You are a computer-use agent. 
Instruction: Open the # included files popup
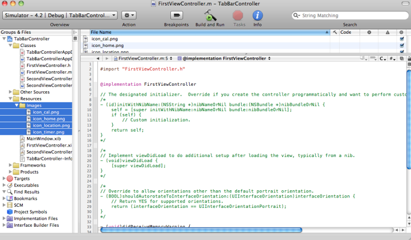tap(392, 59)
